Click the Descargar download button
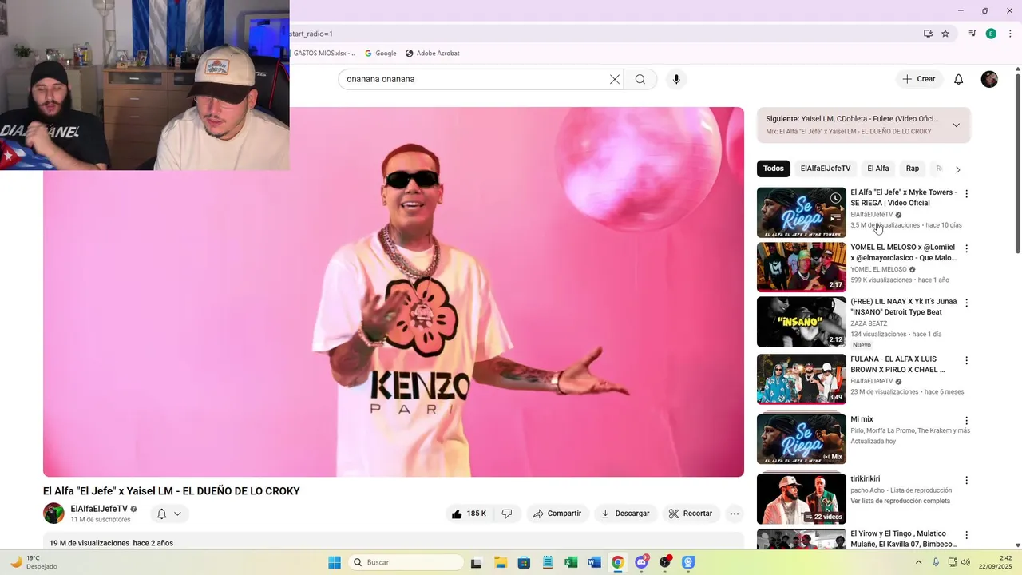Screen dimensions: 1022x575 [625, 514]
